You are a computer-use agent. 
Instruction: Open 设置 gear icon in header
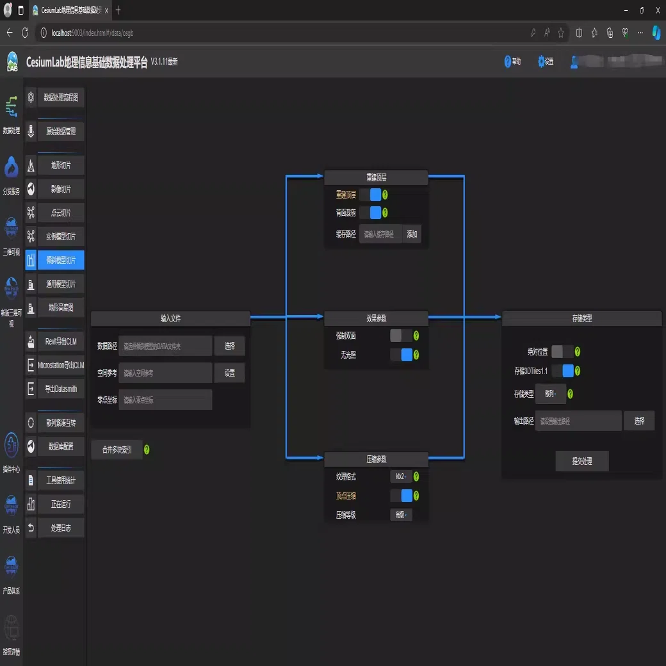[541, 61]
